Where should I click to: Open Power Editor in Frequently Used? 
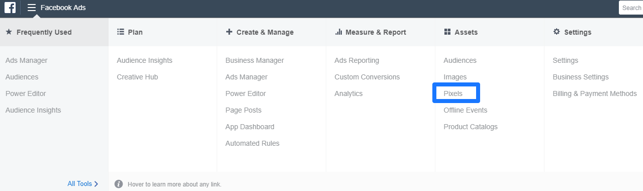click(x=26, y=93)
